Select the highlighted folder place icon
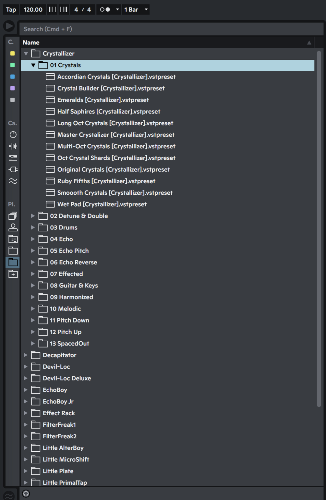This screenshot has height=500, width=326. click(x=13, y=262)
